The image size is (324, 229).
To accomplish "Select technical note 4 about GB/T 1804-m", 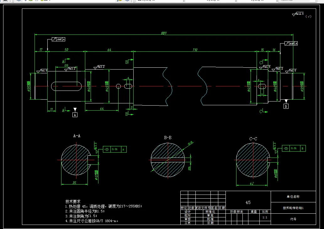I will (x=92, y=221).
